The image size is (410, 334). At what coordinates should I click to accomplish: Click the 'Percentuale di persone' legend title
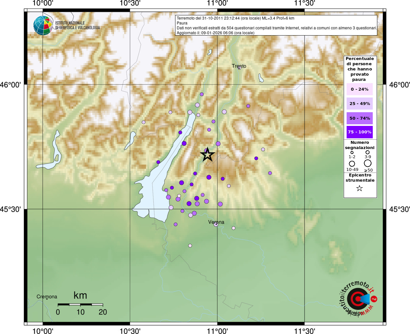(359, 69)
